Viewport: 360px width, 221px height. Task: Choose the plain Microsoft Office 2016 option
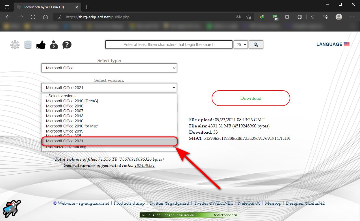pos(65,121)
